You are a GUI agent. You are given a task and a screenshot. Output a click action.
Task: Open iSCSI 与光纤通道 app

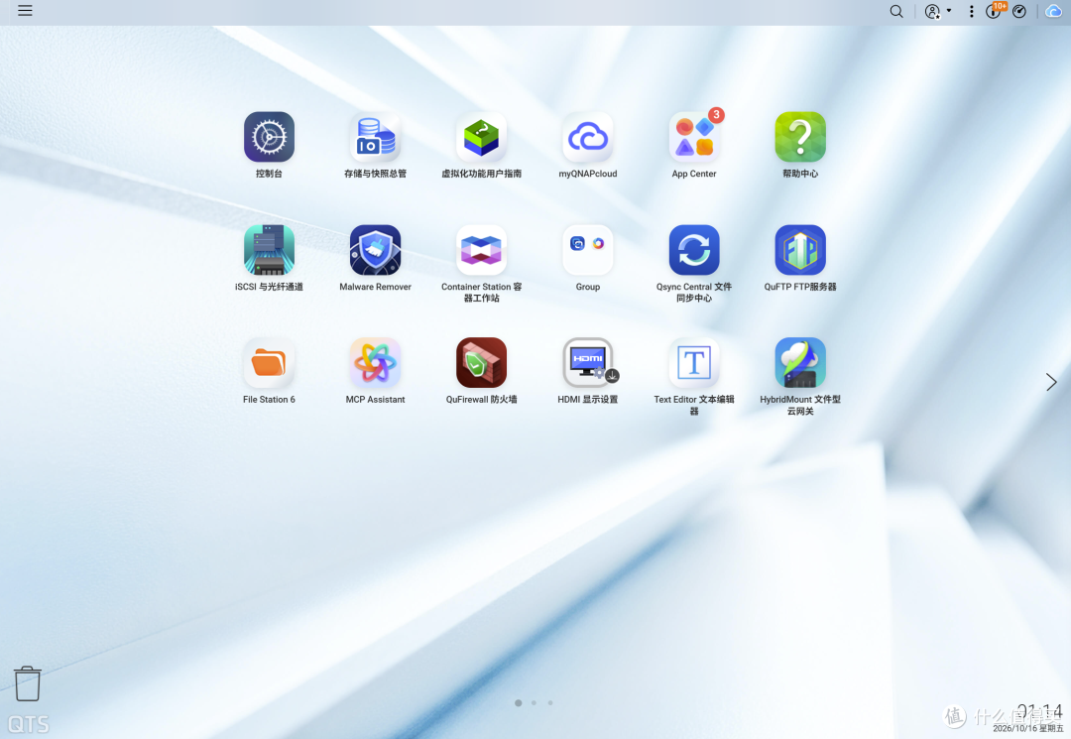point(269,250)
